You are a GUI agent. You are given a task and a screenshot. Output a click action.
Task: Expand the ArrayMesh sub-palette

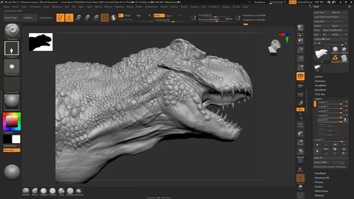coord(321,86)
